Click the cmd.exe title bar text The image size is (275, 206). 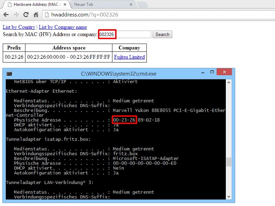coord(119,74)
